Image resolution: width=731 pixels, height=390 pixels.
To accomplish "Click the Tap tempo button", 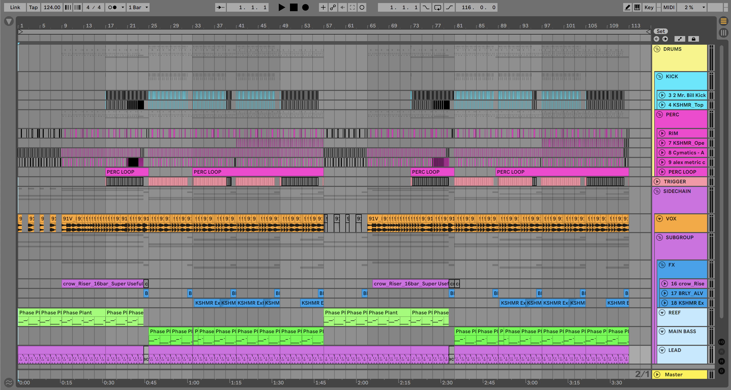I will pyautogui.click(x=33, y=7).
